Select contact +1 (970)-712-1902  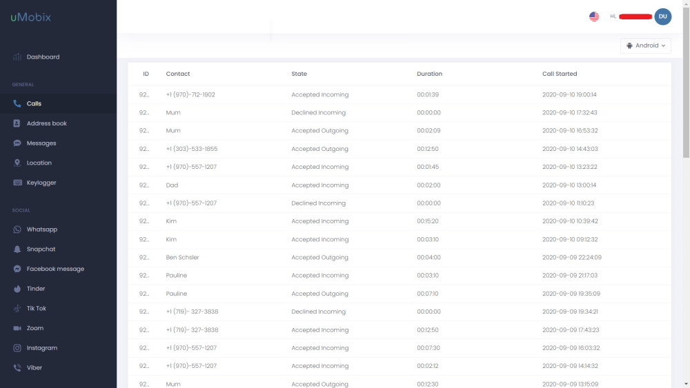[x=190, y=94]
